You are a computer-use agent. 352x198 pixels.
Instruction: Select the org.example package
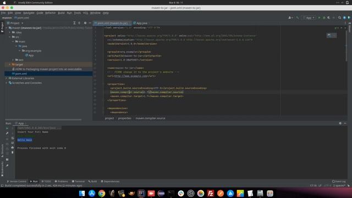(31, 51)
